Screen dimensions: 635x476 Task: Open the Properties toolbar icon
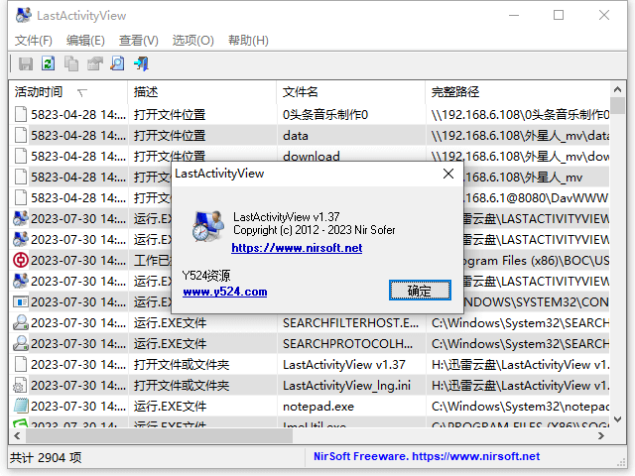click(95, 63)
